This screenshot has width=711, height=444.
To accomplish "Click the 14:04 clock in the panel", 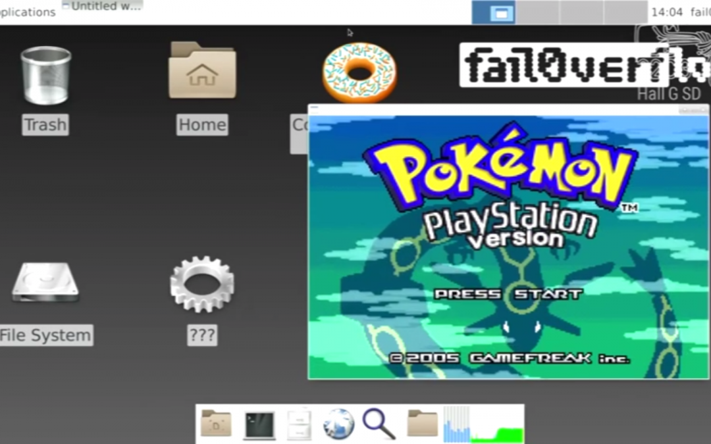I will point(667,12).
